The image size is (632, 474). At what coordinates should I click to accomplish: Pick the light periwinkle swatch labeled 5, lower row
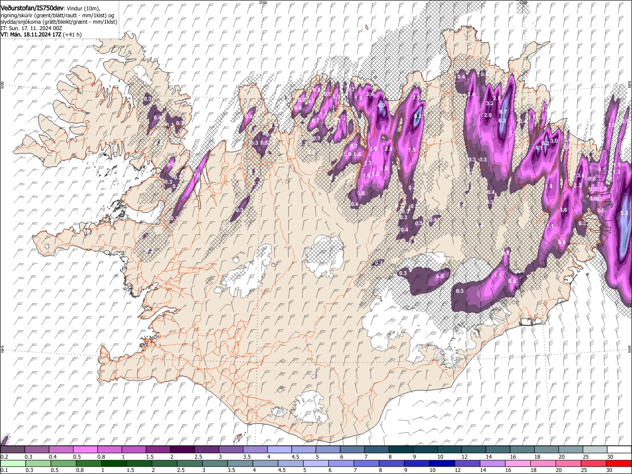pos(316,464)
